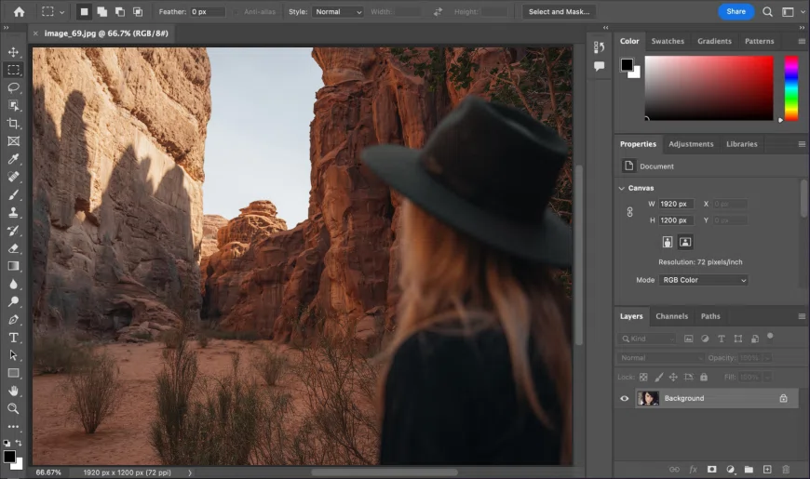The image size is (810, 479).
Task: Select the Move tool
Action: coord(13,52)
